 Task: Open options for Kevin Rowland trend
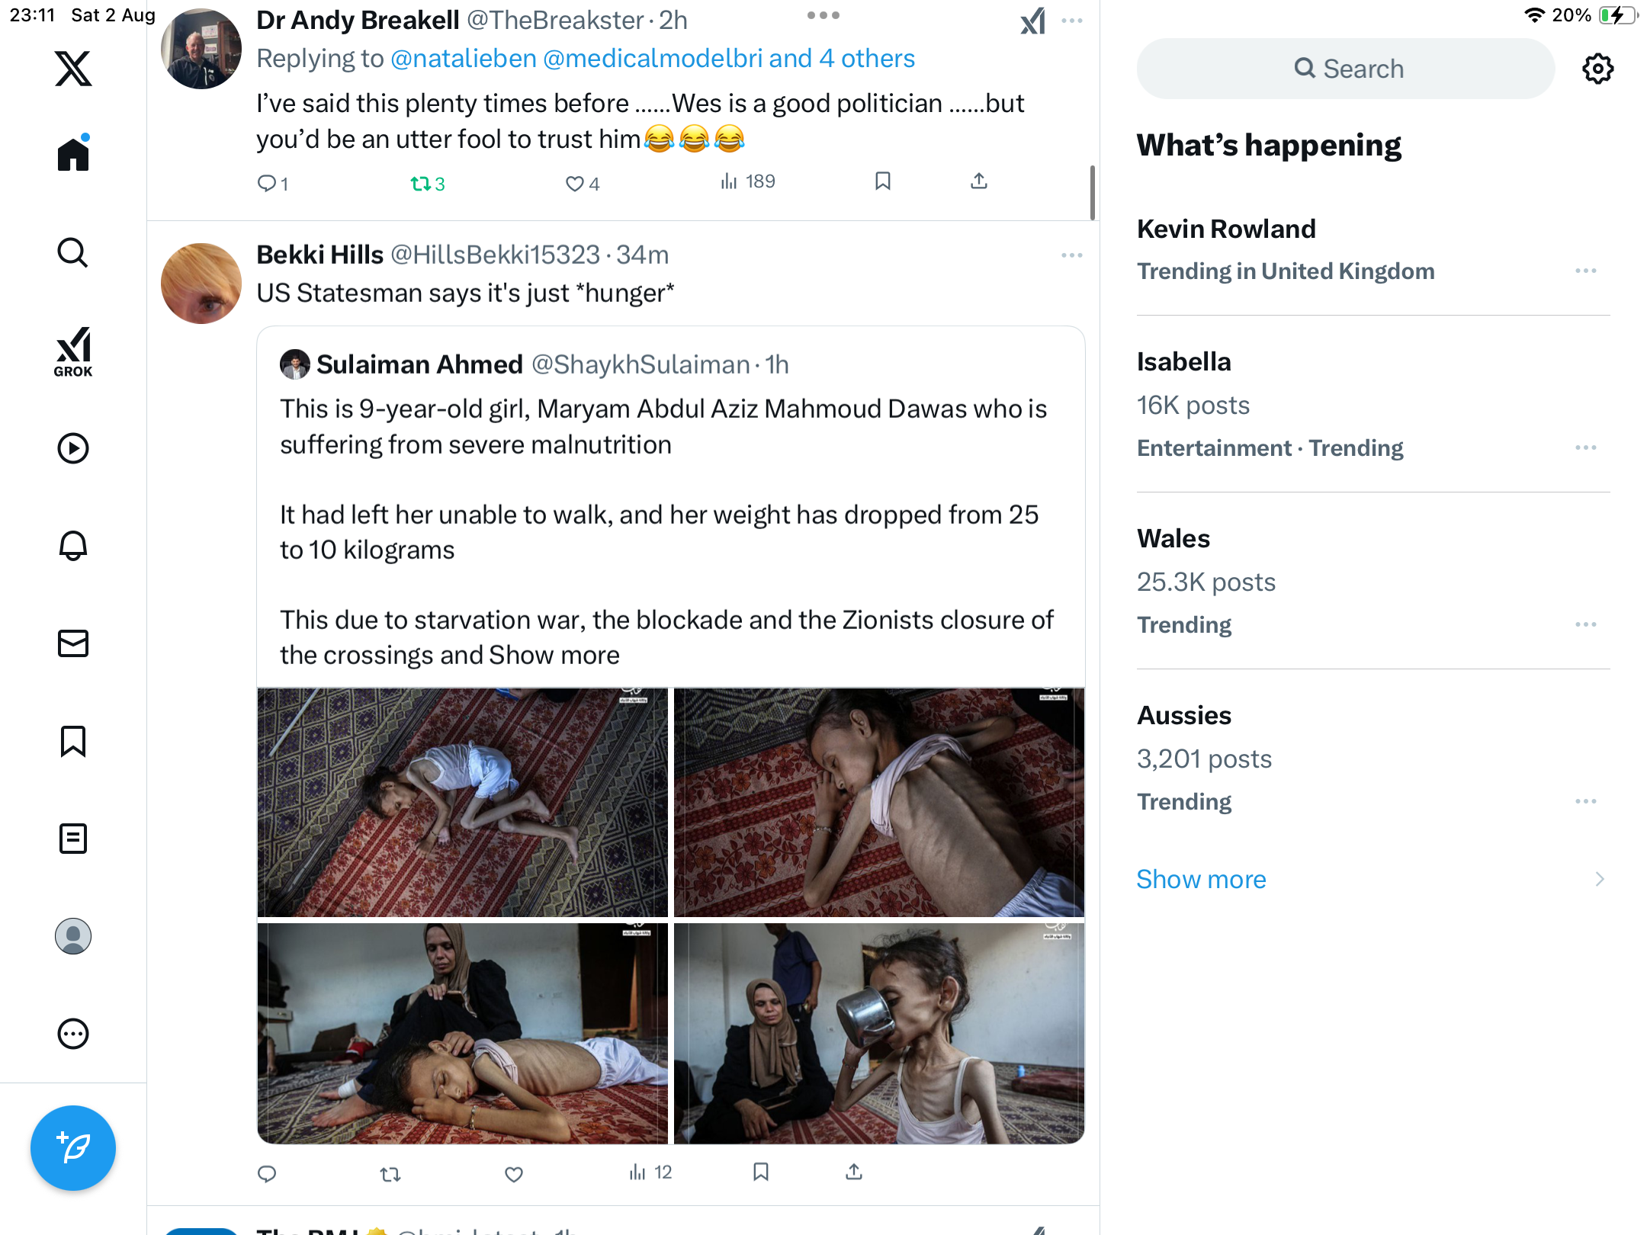point(1585,271)
